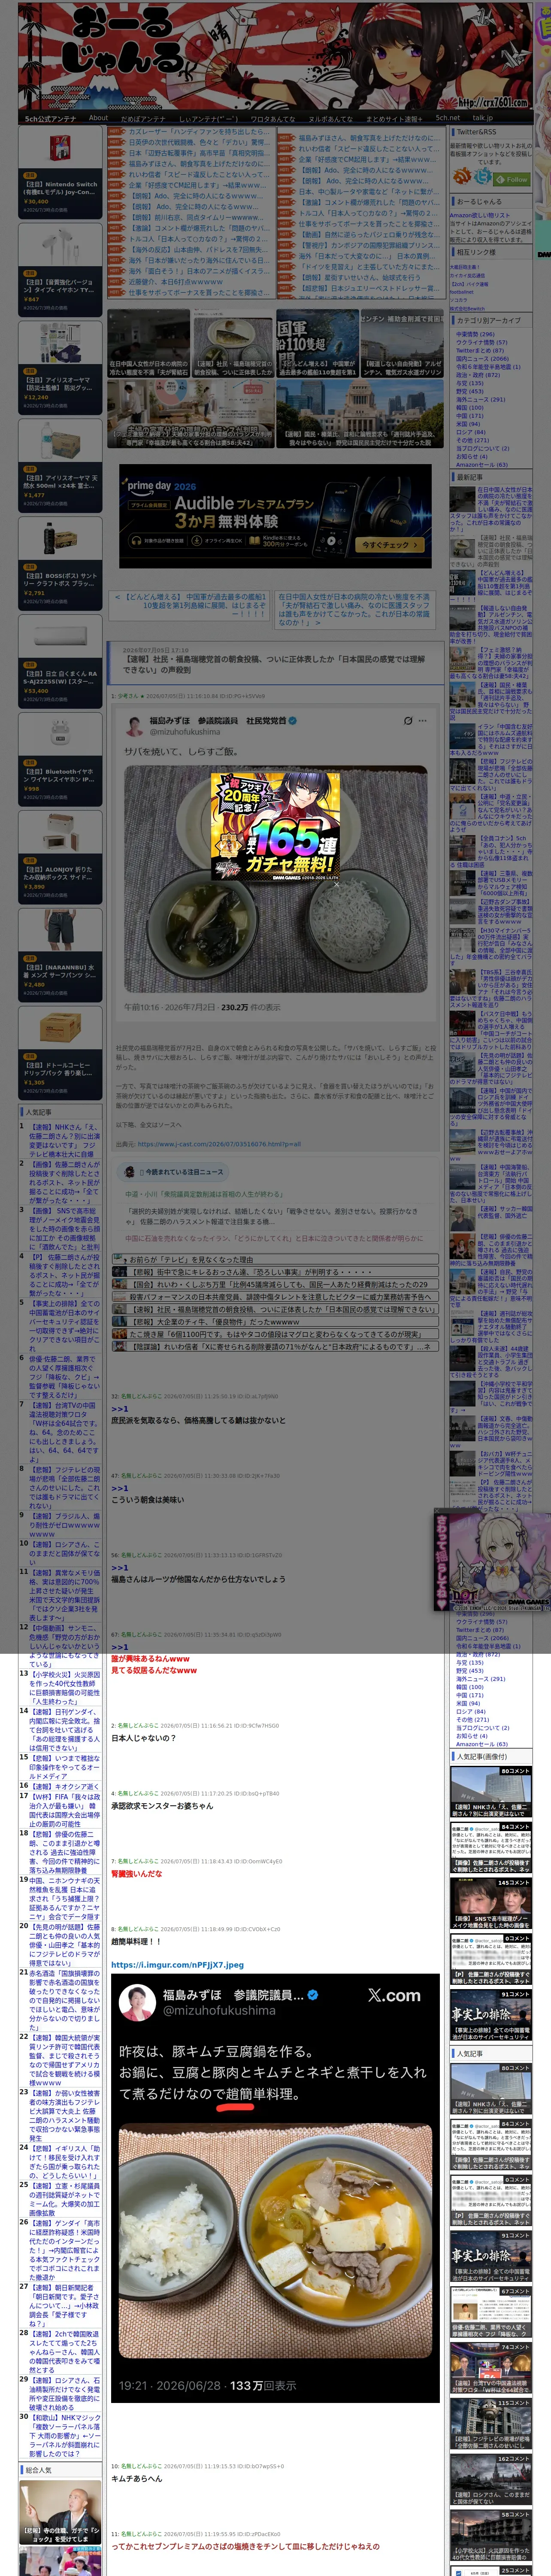This screenshot has height=2576, width=551.
Task: Open the 中華情勢 (296) category
Action: pos(475,335)
